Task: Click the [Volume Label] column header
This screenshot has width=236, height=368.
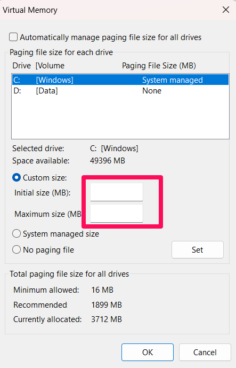Action: pos(50,66)
